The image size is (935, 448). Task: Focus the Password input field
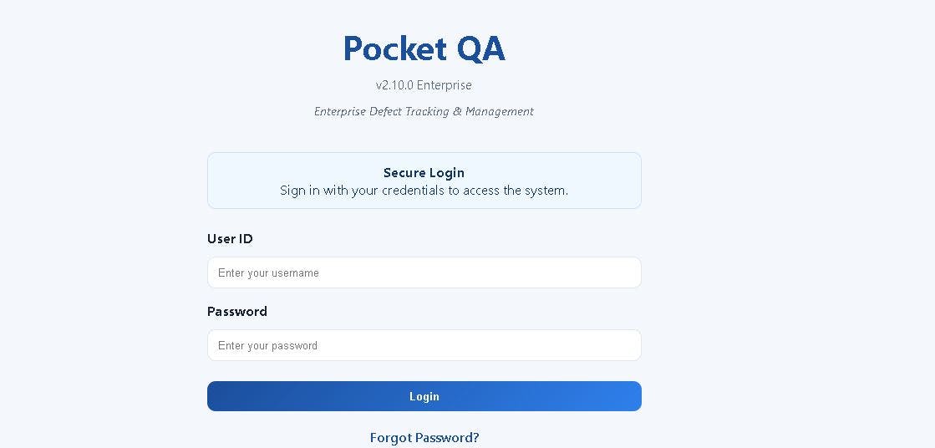(x=424, y=345)
